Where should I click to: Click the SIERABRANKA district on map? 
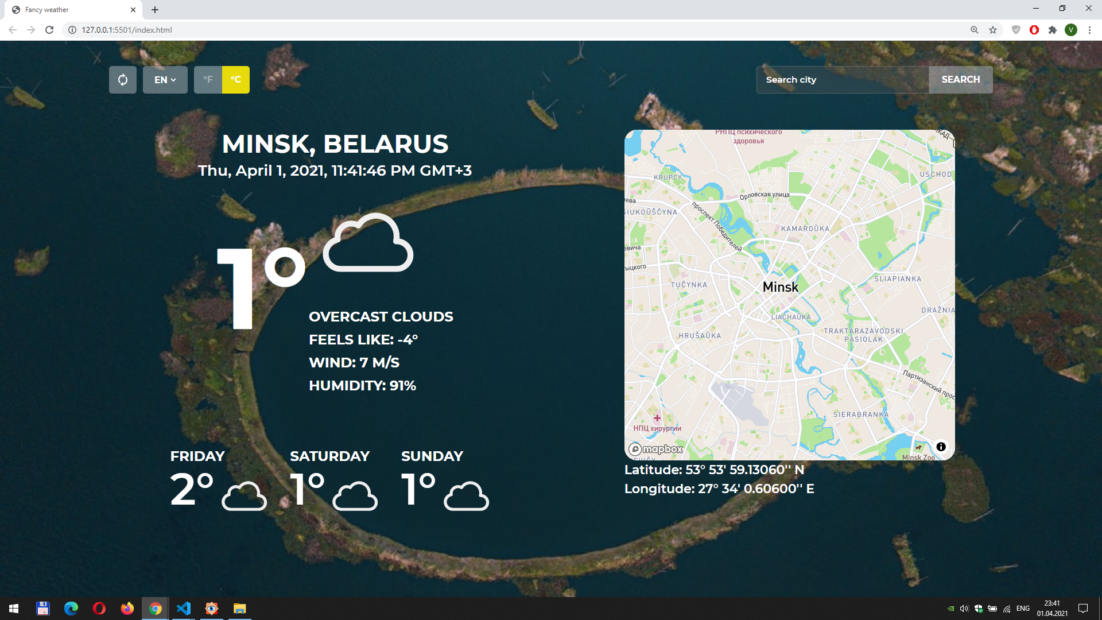[x=861, y=414]
